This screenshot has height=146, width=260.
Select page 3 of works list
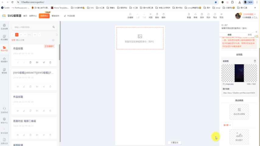point(25,35)
